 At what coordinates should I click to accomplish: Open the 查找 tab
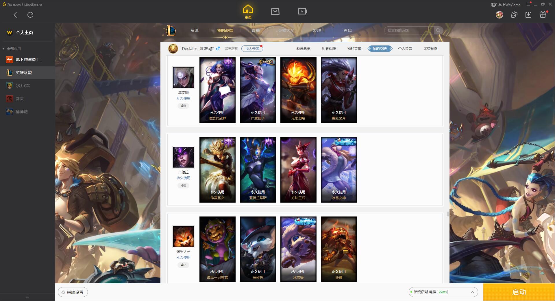coord(347,30)
